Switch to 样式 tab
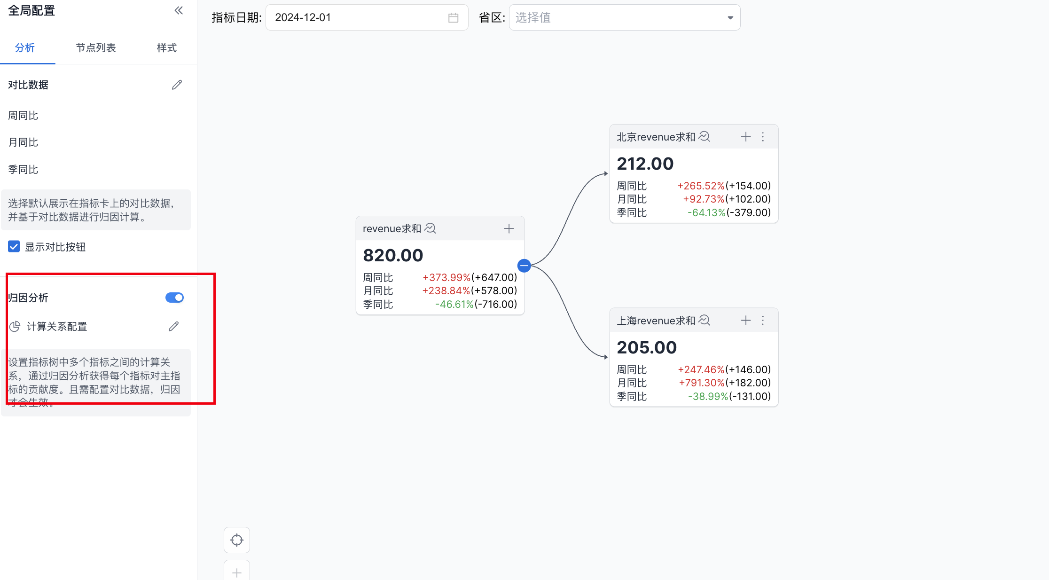 tap(166, 47)
